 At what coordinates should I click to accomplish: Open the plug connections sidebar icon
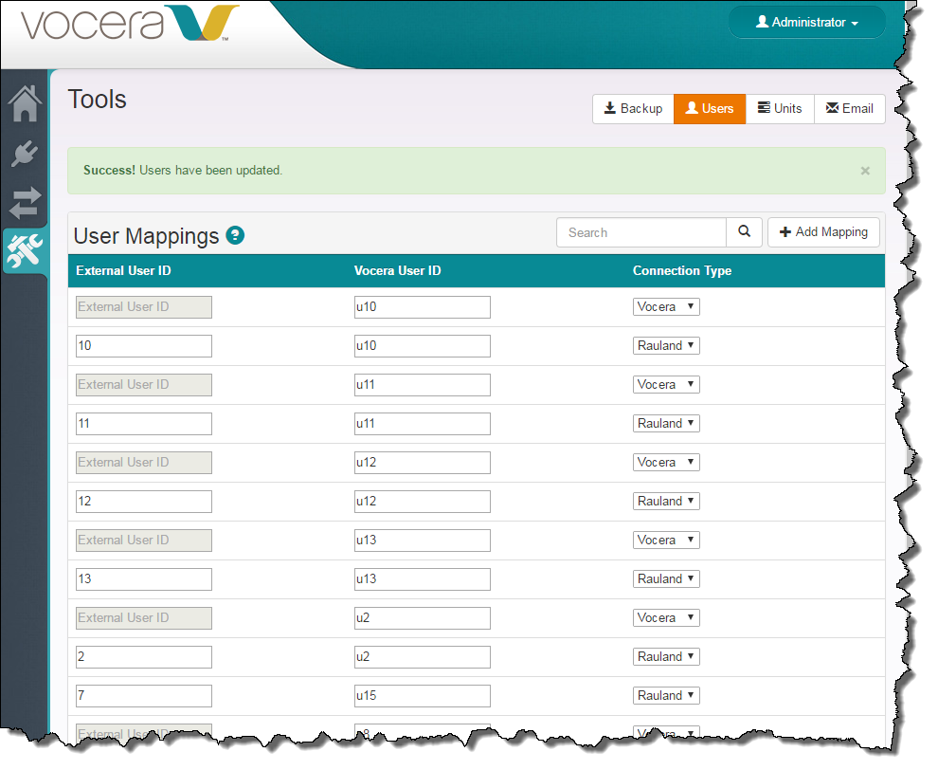[26, 154]
